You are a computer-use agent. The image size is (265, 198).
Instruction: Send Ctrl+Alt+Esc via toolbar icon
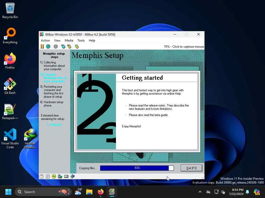click(x=69, y=46)
